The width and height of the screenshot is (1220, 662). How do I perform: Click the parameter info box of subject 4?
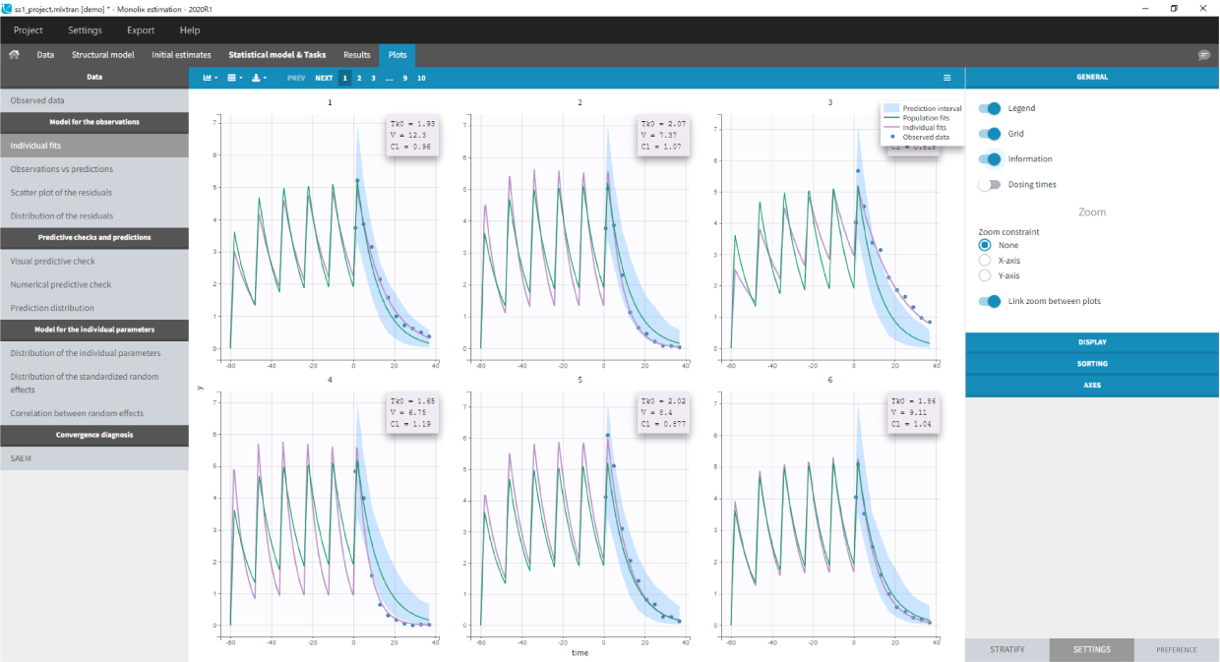[413, 414]
